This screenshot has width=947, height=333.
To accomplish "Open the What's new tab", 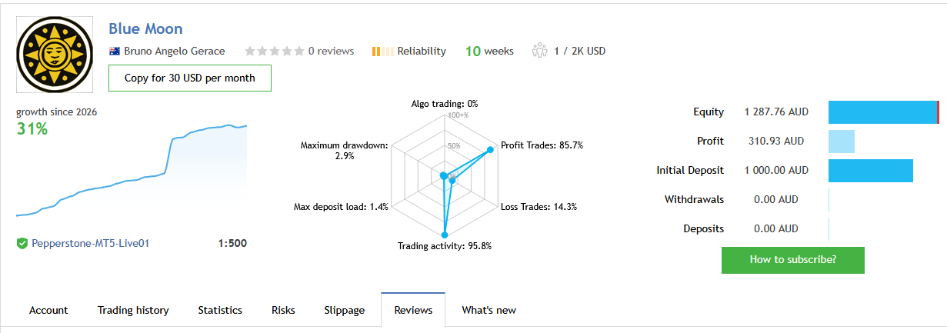I will coord(489,311).
